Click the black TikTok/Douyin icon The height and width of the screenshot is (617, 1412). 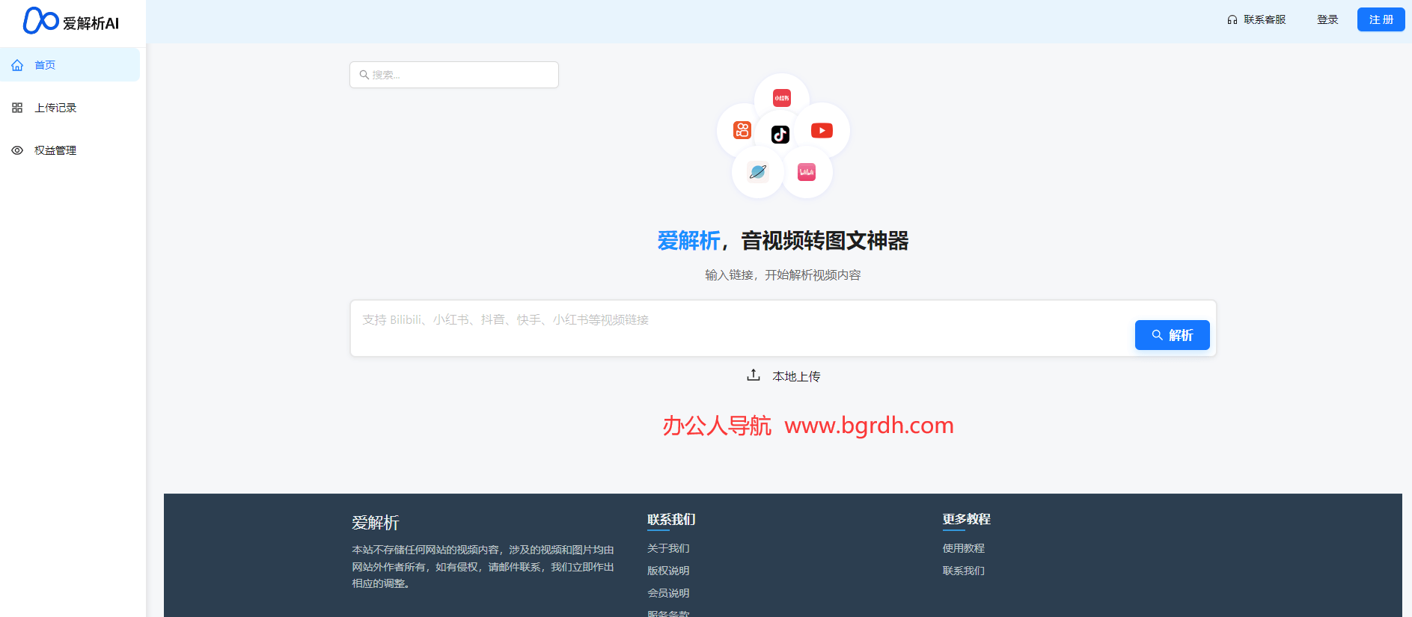click(x=780, y=135)
